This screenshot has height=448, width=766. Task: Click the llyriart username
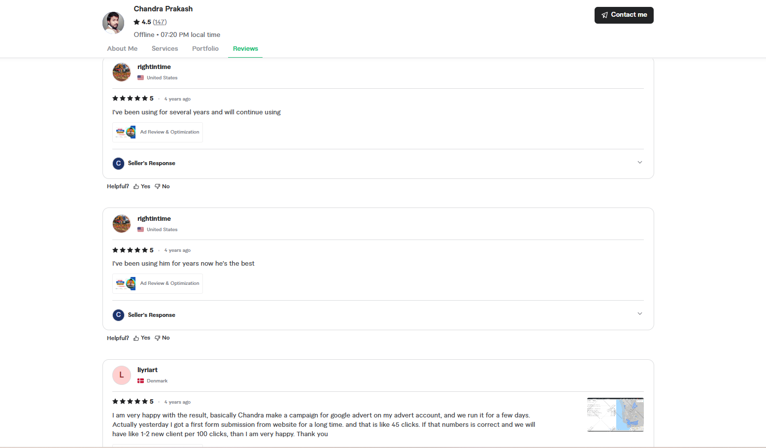[147, 370]
